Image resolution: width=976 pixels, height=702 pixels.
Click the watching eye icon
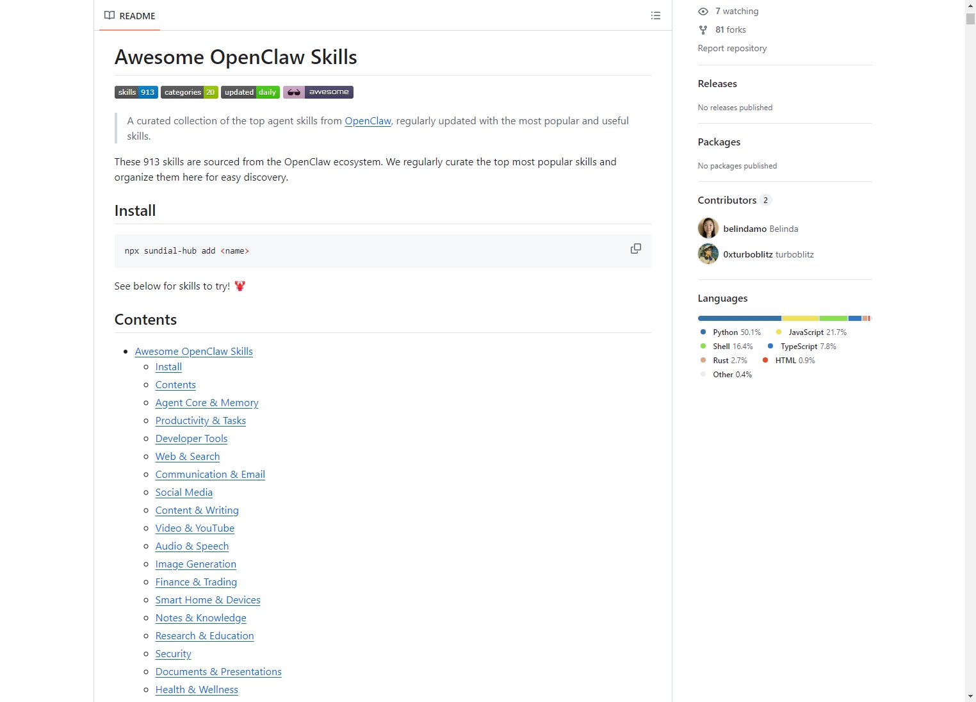(x=703, y=12)
